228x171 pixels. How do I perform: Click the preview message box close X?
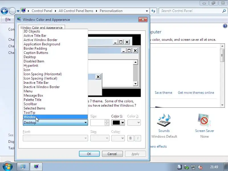click(x=98, y=77)
